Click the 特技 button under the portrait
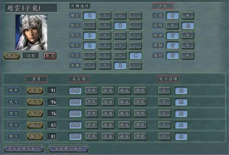The height and width of the screenshot is (155, 229). pyautogui.click(x=12, y=56)
